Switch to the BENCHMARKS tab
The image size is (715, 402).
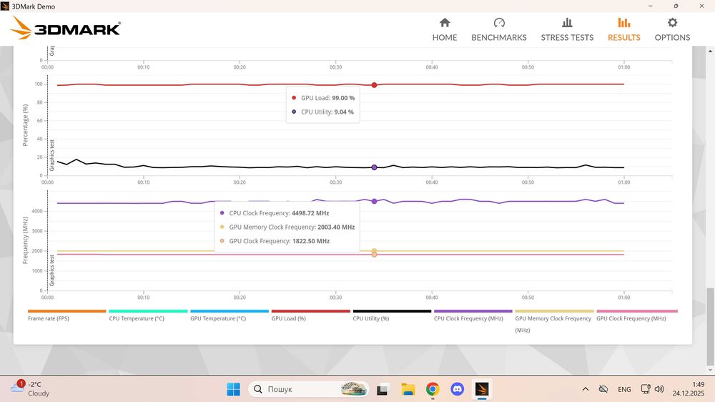499,29
